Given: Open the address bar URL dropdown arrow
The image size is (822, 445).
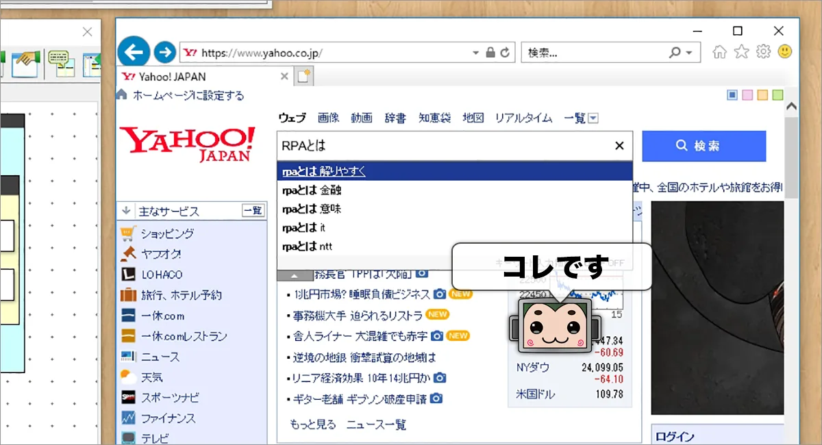Looking at the screenshot, I should [x=476, y=53].
